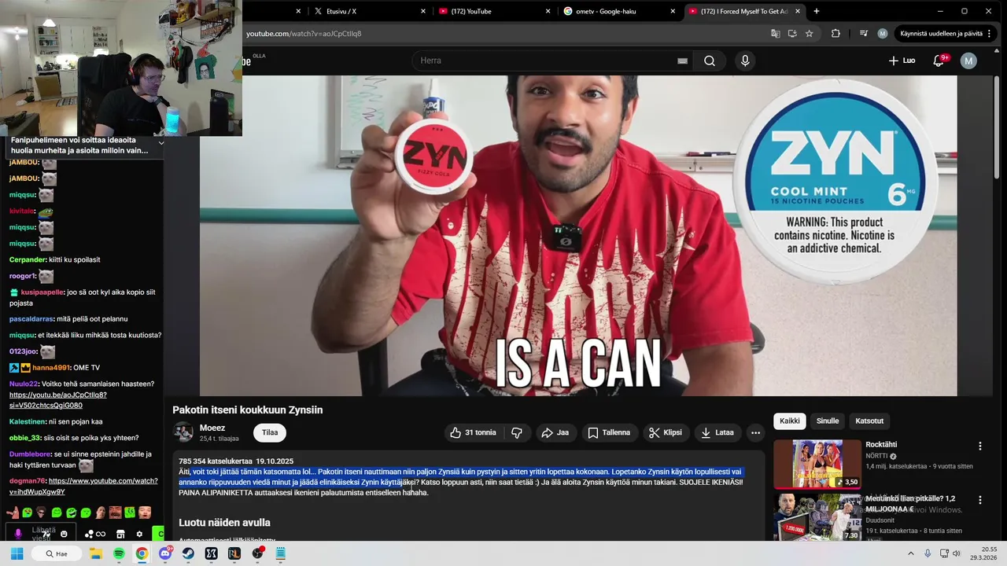Open the Mentiinkö liian pitkälle video thumbnail
The height and width of the screenshot is (566, 1007).
click(817, 516)
